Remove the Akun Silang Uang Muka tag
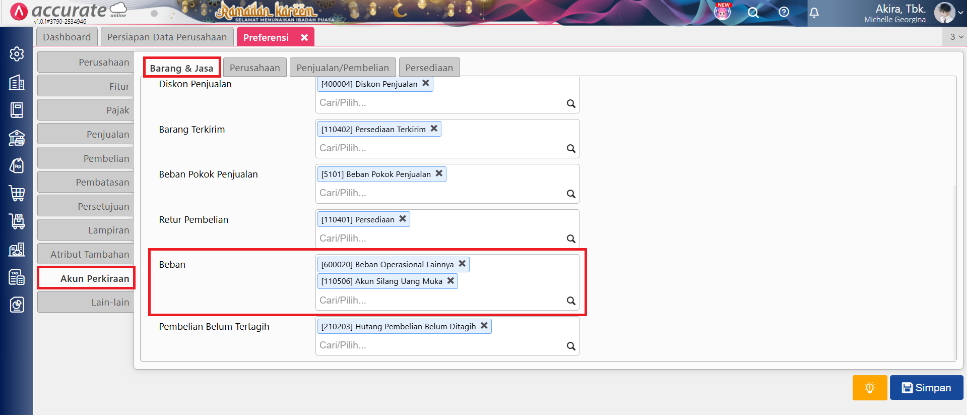Viewport: 967px width, 415px height. click(450, 281)
